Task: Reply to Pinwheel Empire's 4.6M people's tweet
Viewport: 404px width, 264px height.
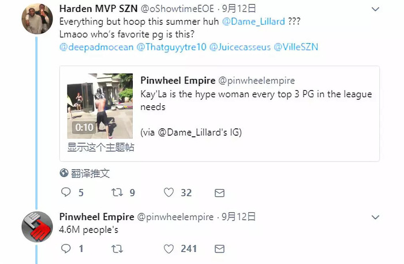Action: click(x=66, y=248)
